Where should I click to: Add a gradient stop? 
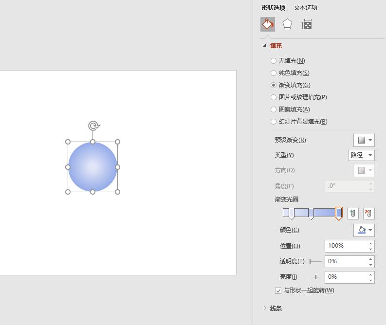[352, 213]
